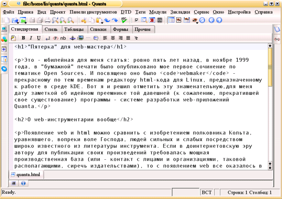Click the Underline formatting icon
The width and height of the screenshot is (282, 199).
point(39,38)
